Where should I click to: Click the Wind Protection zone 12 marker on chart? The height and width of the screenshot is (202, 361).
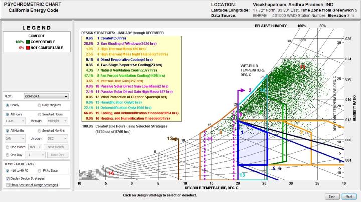[170, 138]
